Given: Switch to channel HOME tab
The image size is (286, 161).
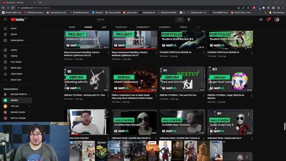Looking at the screenshot, I should pos(72,27).
